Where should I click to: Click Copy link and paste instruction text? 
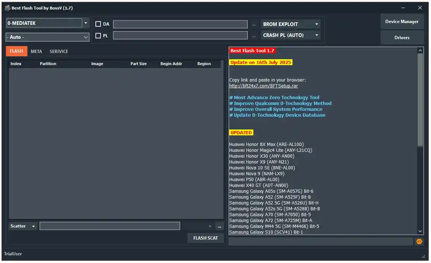pos(268,80)
